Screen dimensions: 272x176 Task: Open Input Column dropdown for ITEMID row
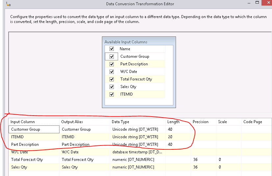pyautogui.click(x=34, y=137)
